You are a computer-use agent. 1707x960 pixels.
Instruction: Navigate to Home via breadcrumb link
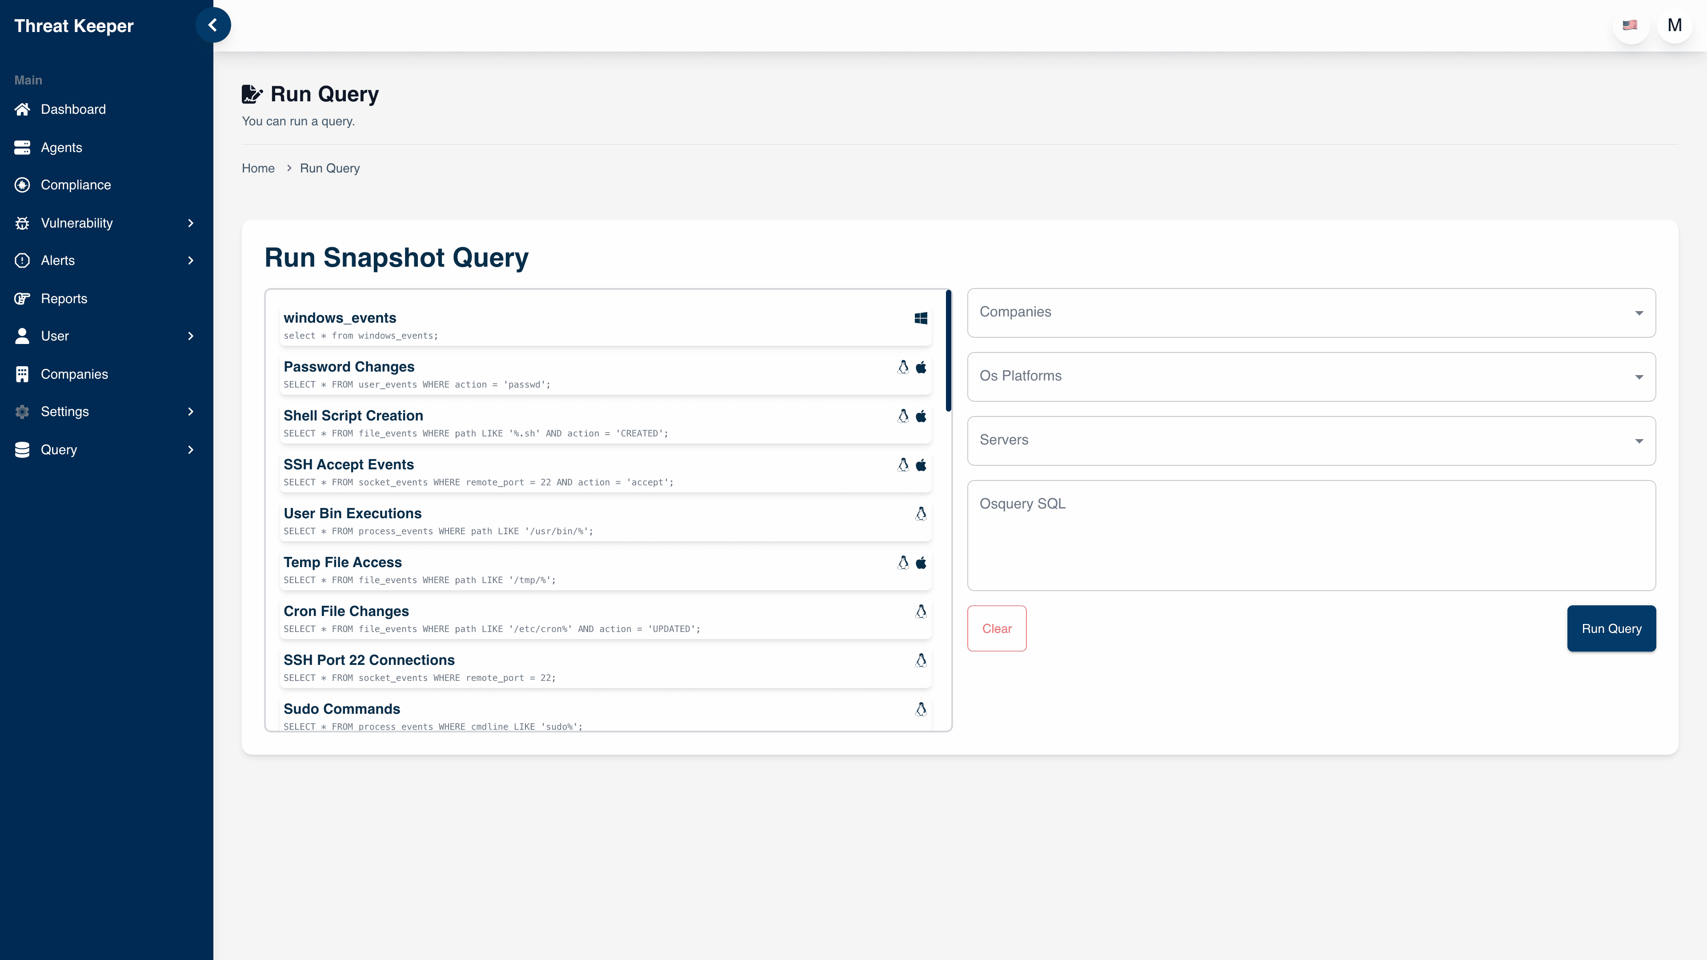(258, 168)
